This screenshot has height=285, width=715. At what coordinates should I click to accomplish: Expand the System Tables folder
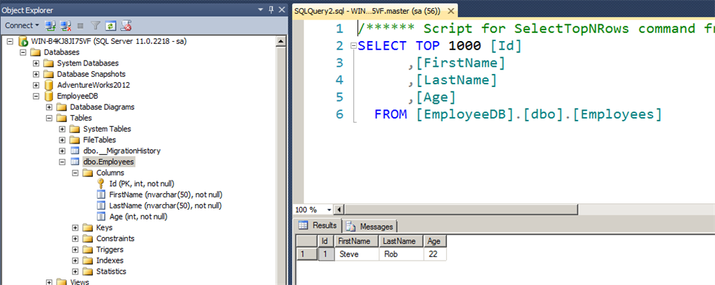pyautogui.click(x=62, y=130)
